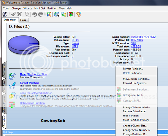The image size is (168, 136).
Task: Click the Move/Resize Partition link
Action: 33,74
